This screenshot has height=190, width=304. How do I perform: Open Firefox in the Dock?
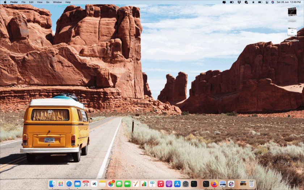click(x=214, y=184)
